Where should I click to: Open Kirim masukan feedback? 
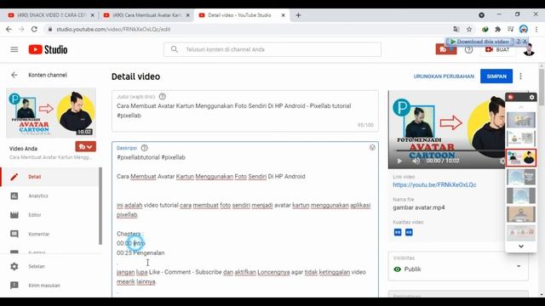tap(49, 286)
